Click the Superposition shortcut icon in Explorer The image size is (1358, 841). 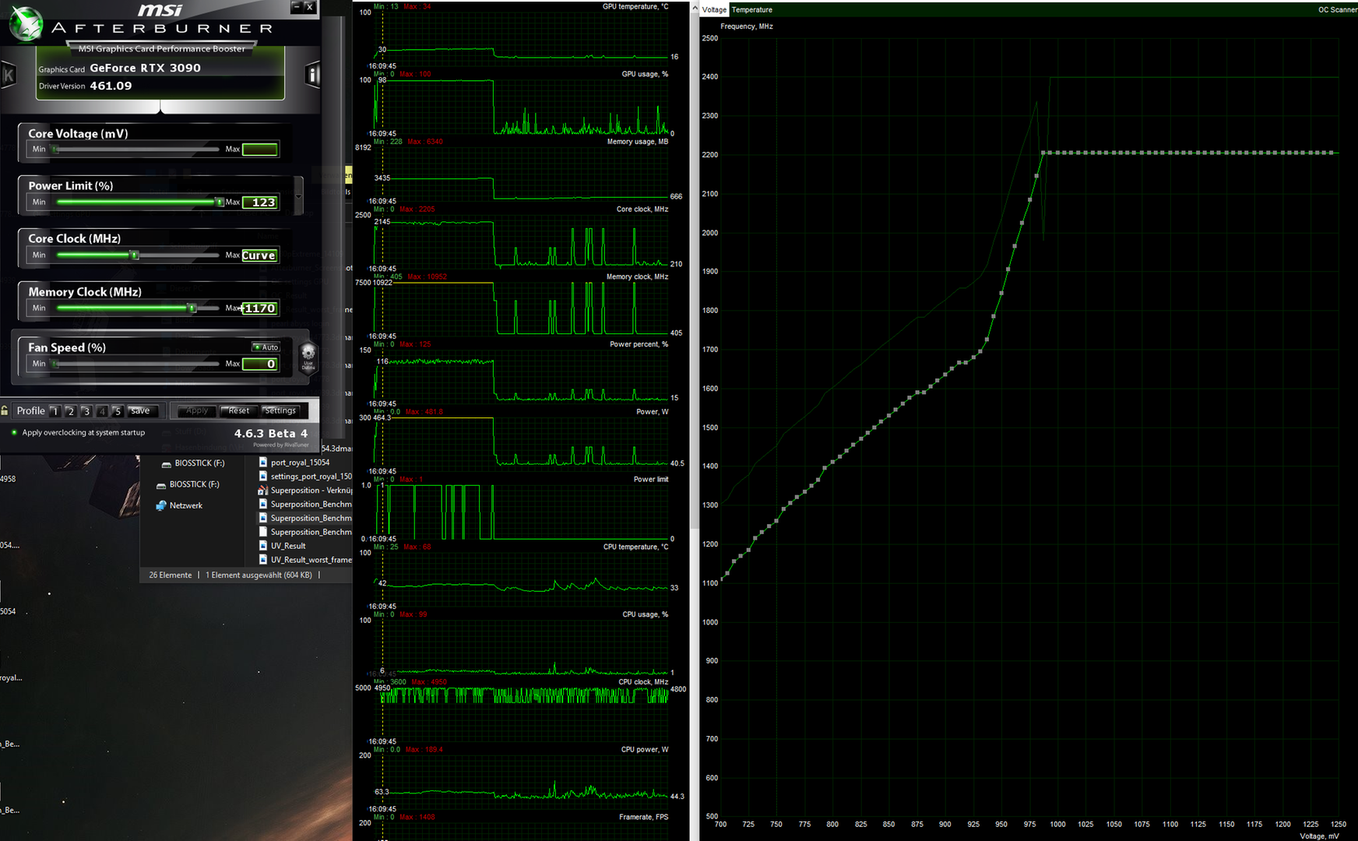point(262,491)
